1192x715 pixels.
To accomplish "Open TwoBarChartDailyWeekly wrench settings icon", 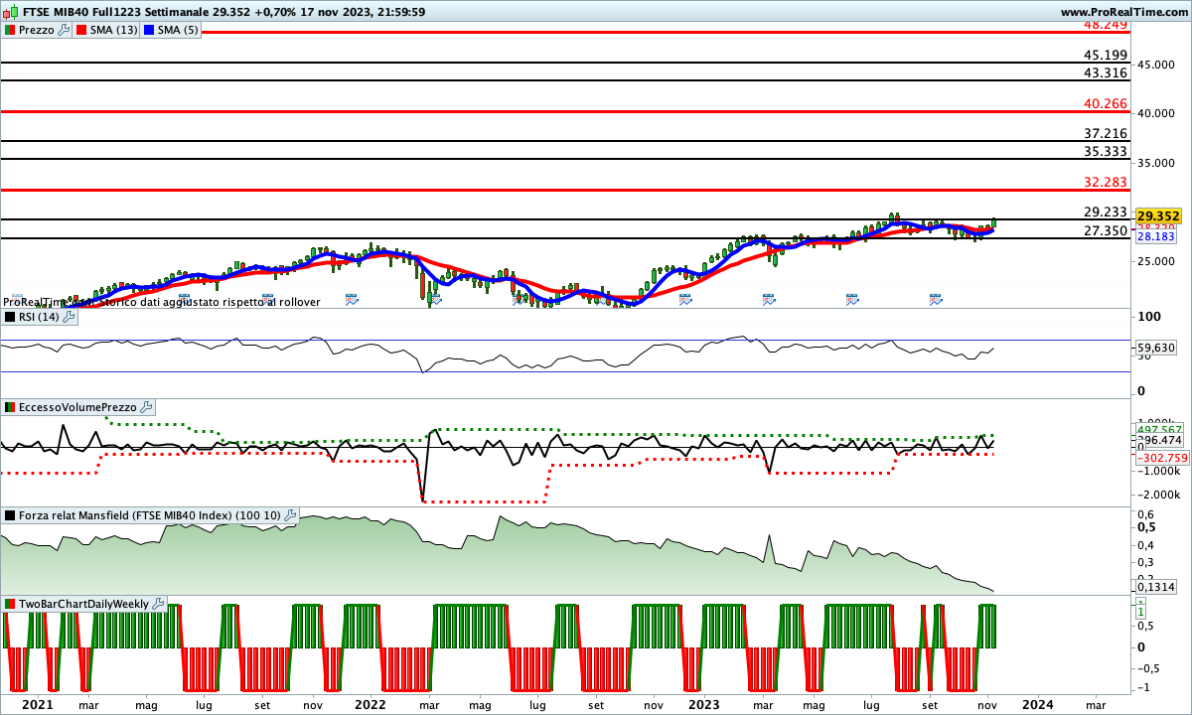I will pyautogui.click(x=159, y=604).
